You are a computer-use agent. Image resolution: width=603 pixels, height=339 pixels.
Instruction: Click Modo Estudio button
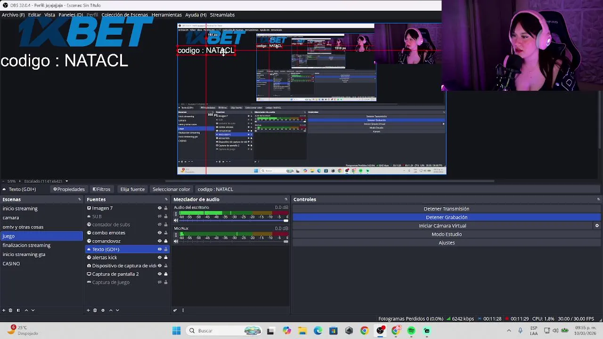point(447,234)
